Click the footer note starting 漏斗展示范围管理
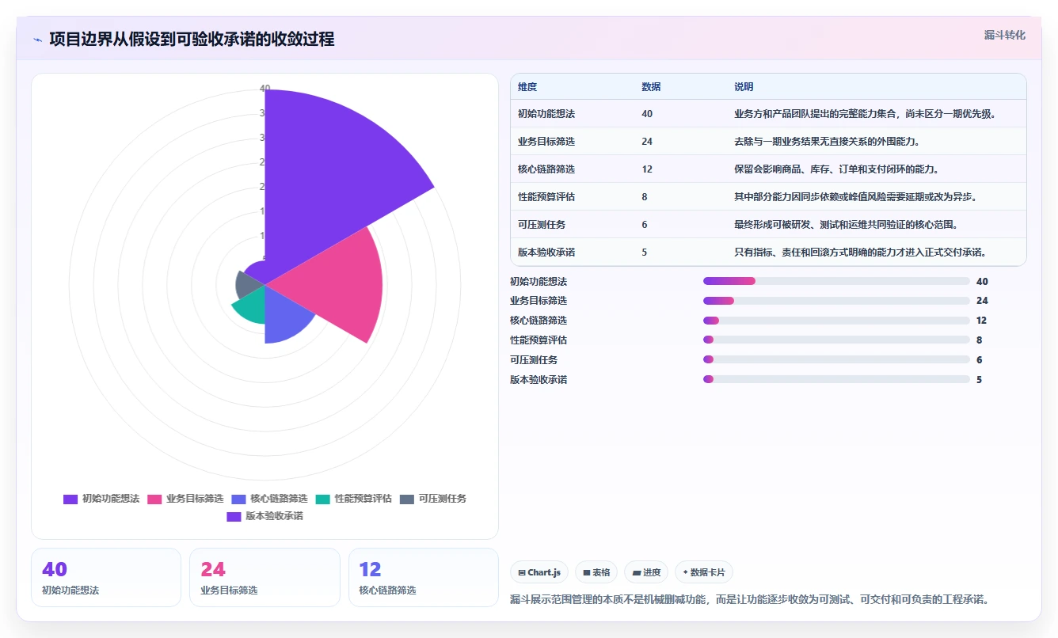1058x638 pixels. click(749, 599)
